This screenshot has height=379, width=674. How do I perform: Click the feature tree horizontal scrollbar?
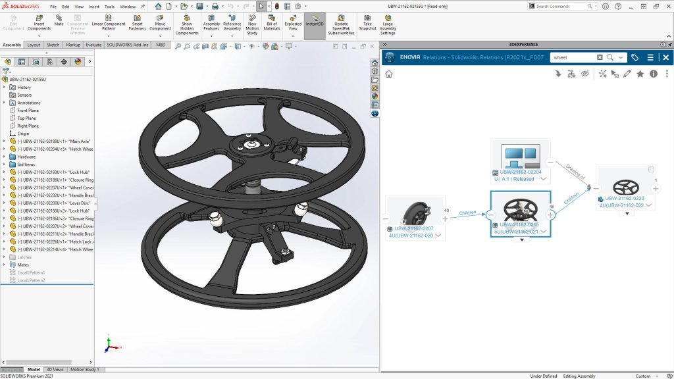[x=39, y=363]
